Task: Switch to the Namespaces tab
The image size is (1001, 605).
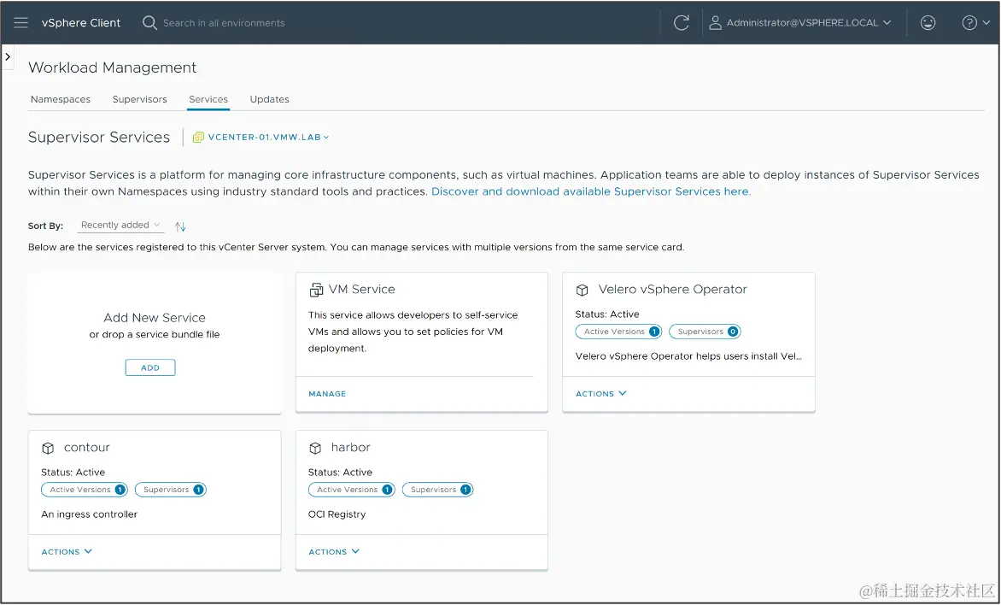Action: pos(61,100)
